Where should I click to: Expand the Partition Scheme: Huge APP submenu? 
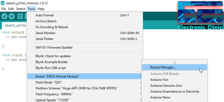pyautogui.click(x=84, y=88)
